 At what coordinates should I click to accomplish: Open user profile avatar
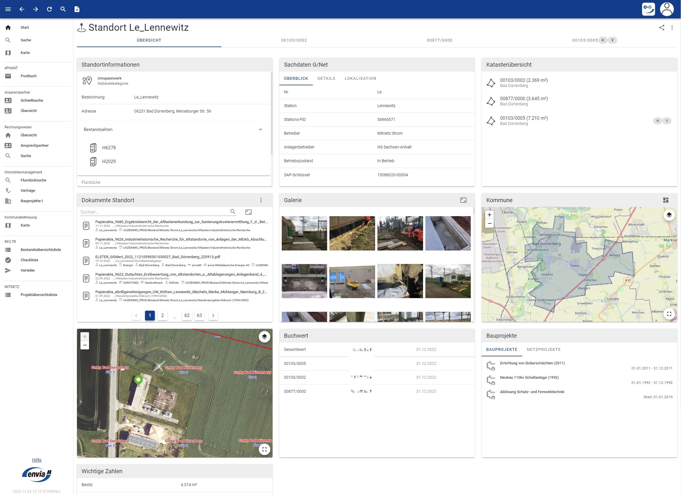(666, 9)
